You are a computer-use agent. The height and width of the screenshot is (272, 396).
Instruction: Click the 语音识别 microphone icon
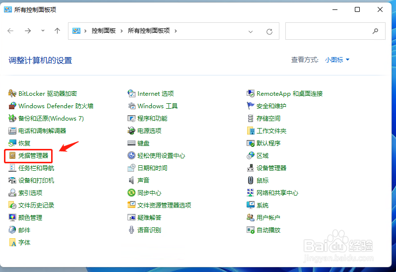132,230
